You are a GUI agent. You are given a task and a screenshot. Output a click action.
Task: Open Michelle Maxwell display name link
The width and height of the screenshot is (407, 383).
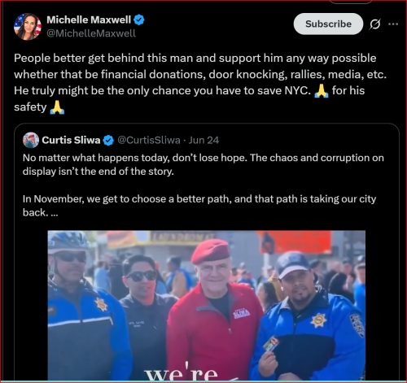coord(89,20)
